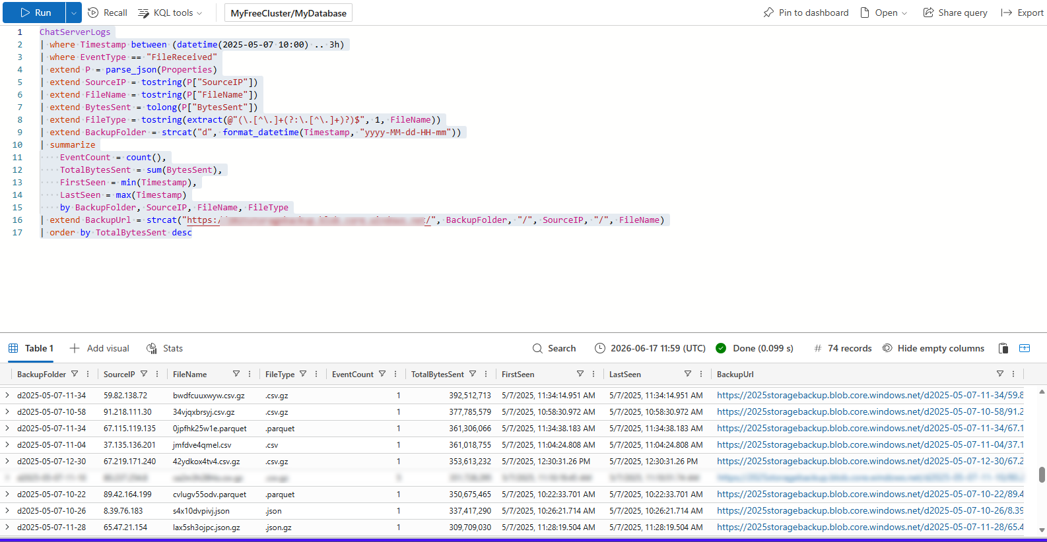The width and height of the screenshot is (1047, 542).
Task: Open FileName column options menu
Action: click(250, 374)
